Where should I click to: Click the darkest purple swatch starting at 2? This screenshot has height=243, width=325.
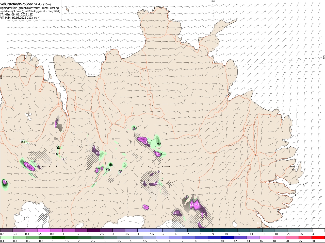[94, 230]
